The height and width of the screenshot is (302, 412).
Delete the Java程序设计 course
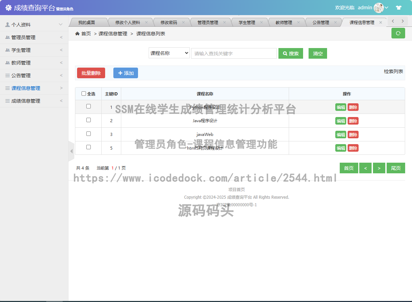pyautogui.click(x=353, y=121)
